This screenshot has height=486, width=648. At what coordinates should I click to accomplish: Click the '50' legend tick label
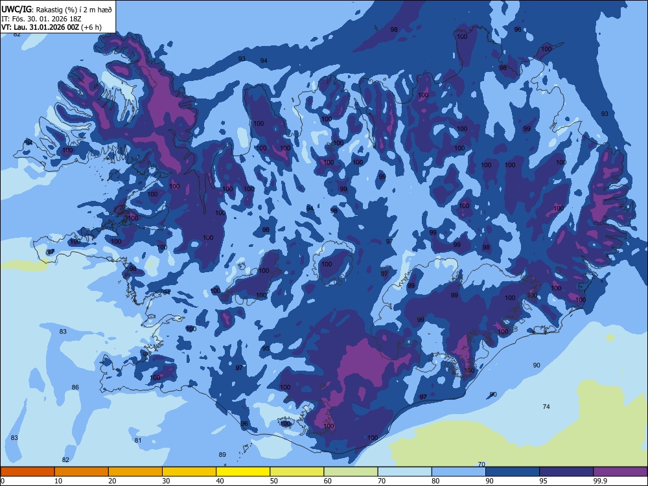(274, 481)
